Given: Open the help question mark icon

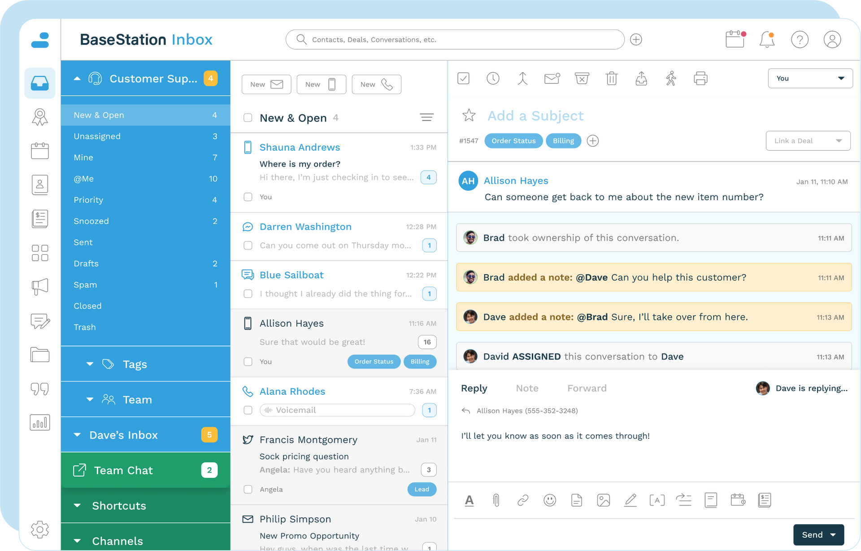Looking at the screenshot, I should pos(800,39).
